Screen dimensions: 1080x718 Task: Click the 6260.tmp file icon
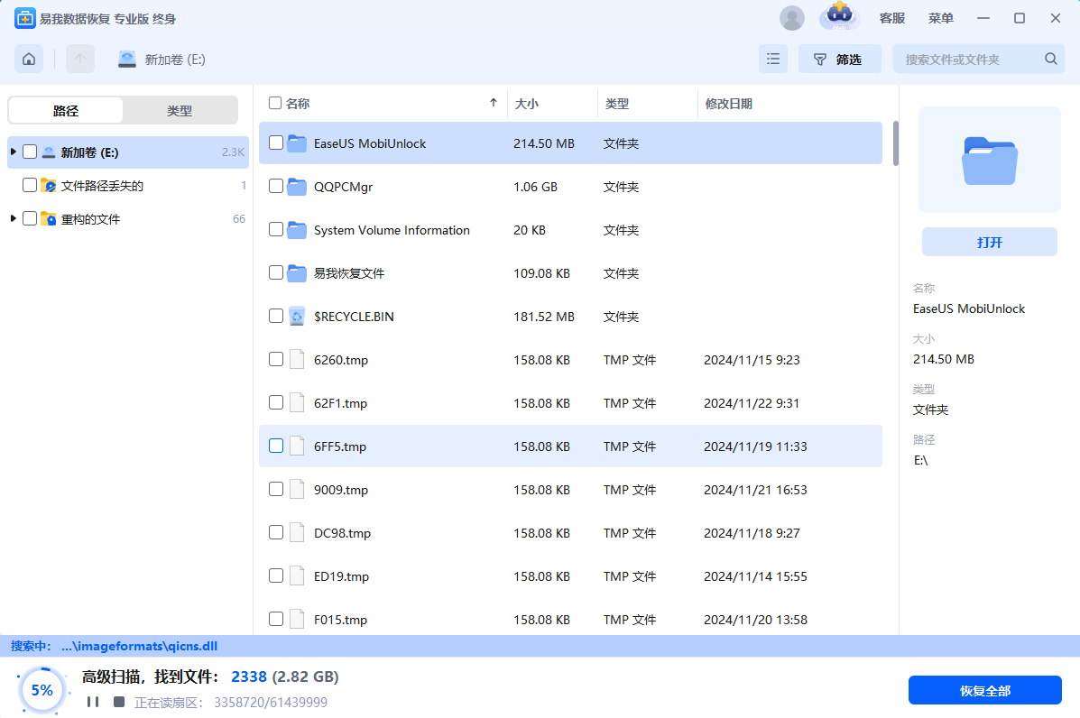[297, 359]
